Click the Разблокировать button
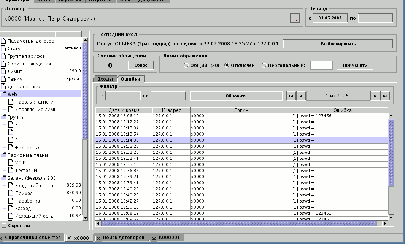The height and width of the screenshot is (244, 405). click(338, 44)
